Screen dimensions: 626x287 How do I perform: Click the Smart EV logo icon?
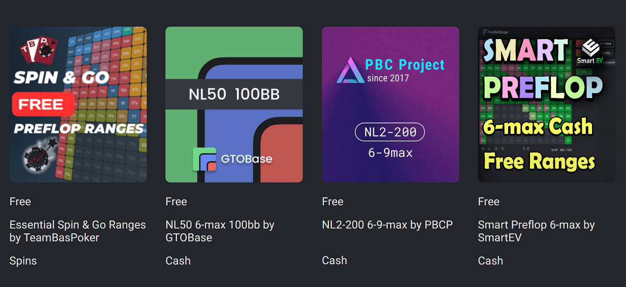tap(589, 52)
